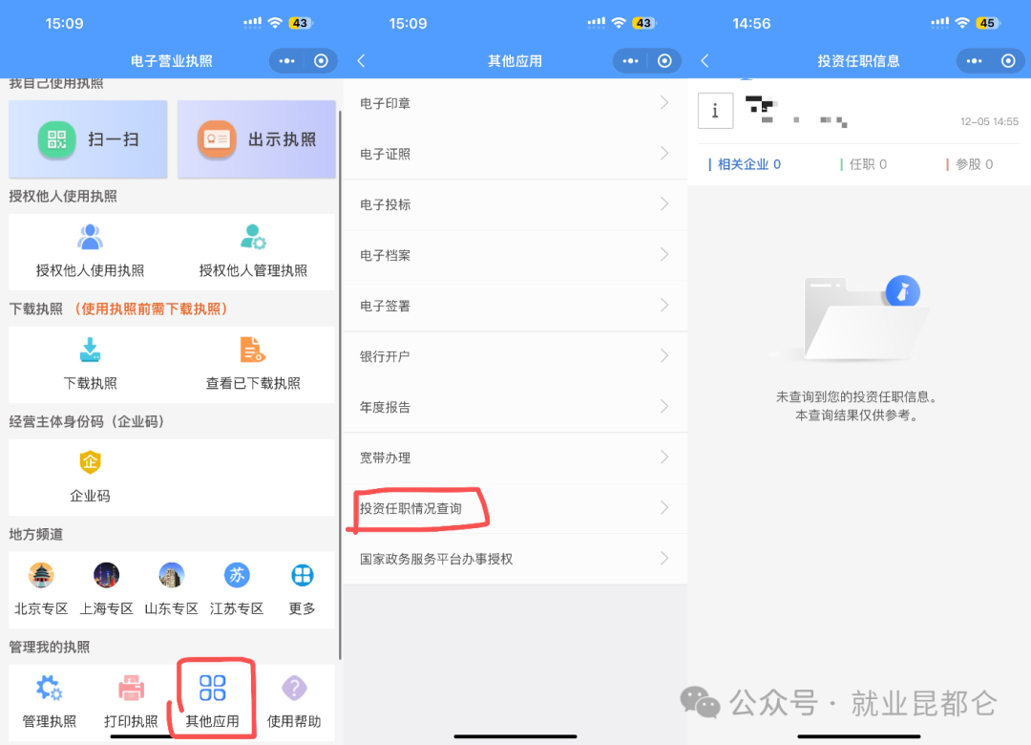Switch to 相关企业 0 tab

click(745, 164)
